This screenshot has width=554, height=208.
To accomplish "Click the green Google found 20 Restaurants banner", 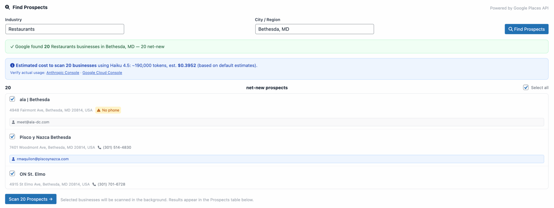I will (277, 47).
